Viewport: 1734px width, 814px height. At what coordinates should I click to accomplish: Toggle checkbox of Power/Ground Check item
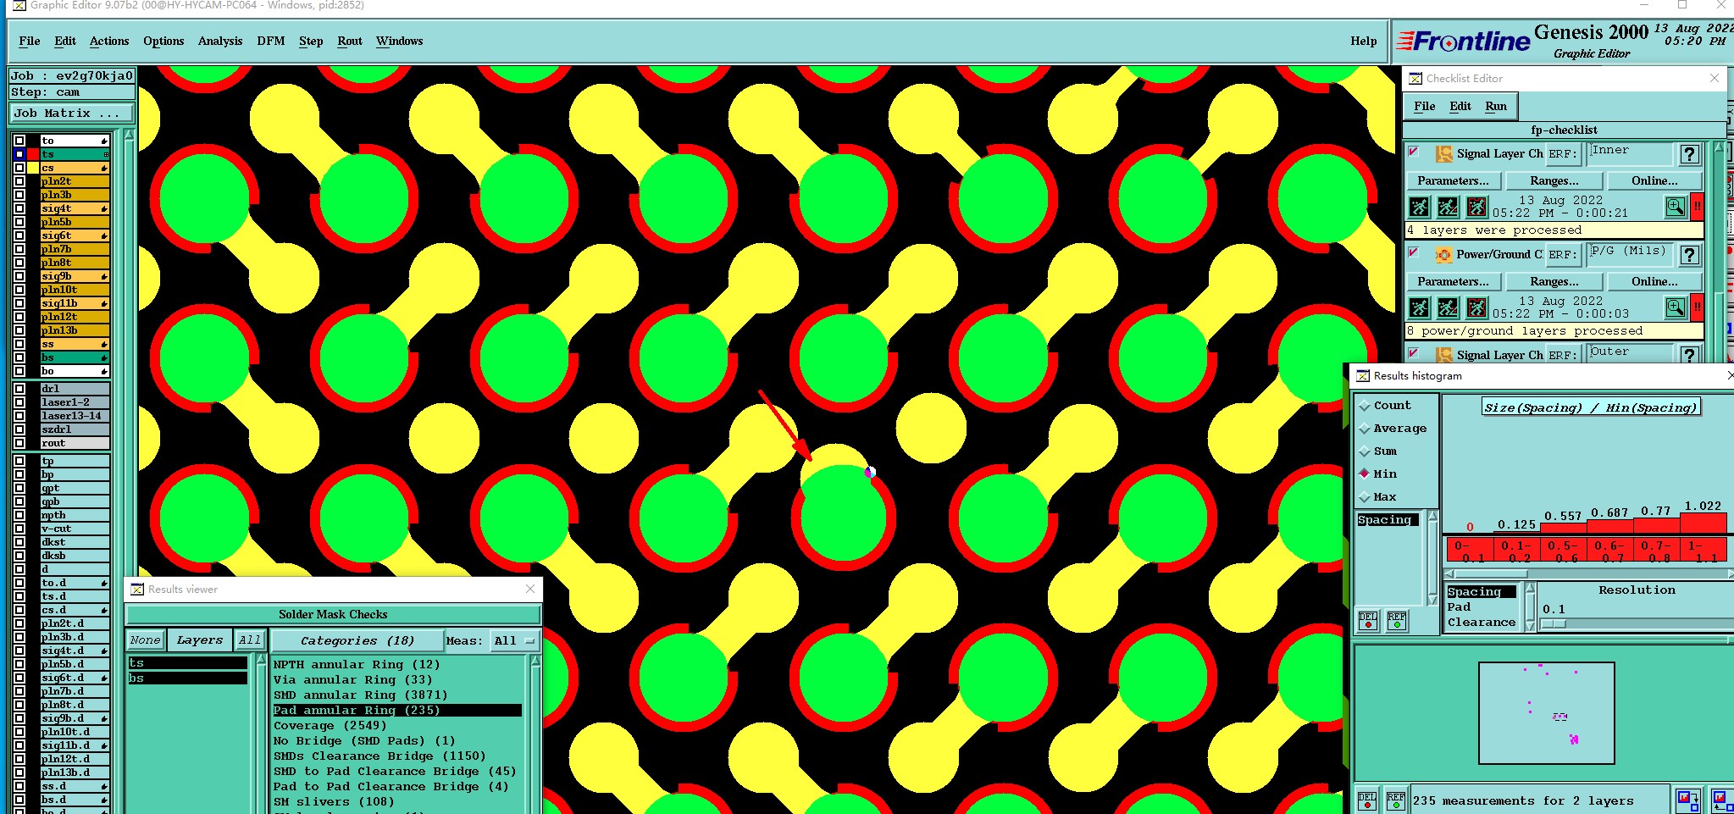pyautogui.click(x=1413, y=252)
